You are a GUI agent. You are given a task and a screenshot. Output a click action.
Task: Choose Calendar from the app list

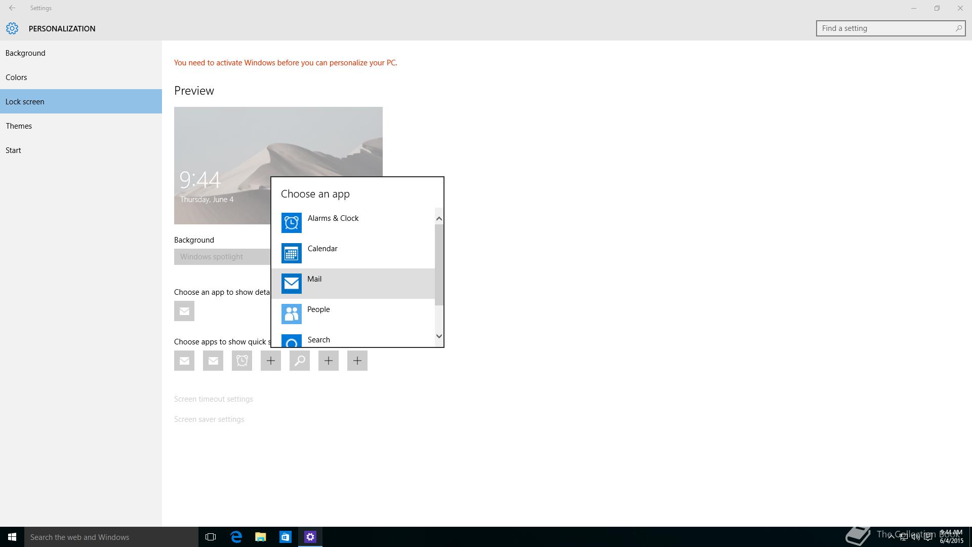point(353,253)
